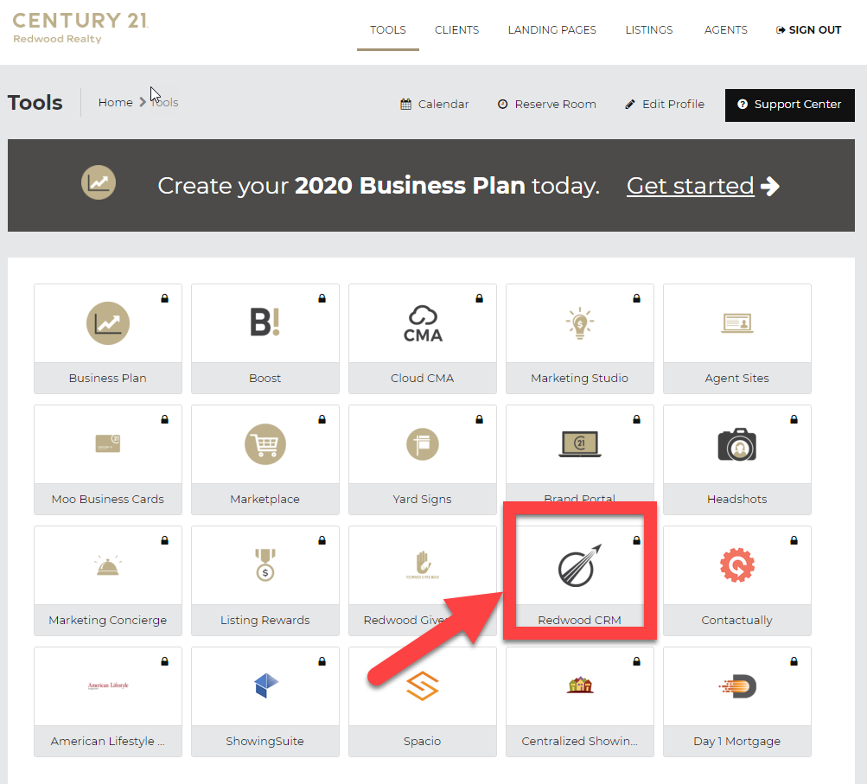Open the Day 1 Mortgage icon
Image resolution: width=867 pixels, height=784 pixels.
coord(737,686)
